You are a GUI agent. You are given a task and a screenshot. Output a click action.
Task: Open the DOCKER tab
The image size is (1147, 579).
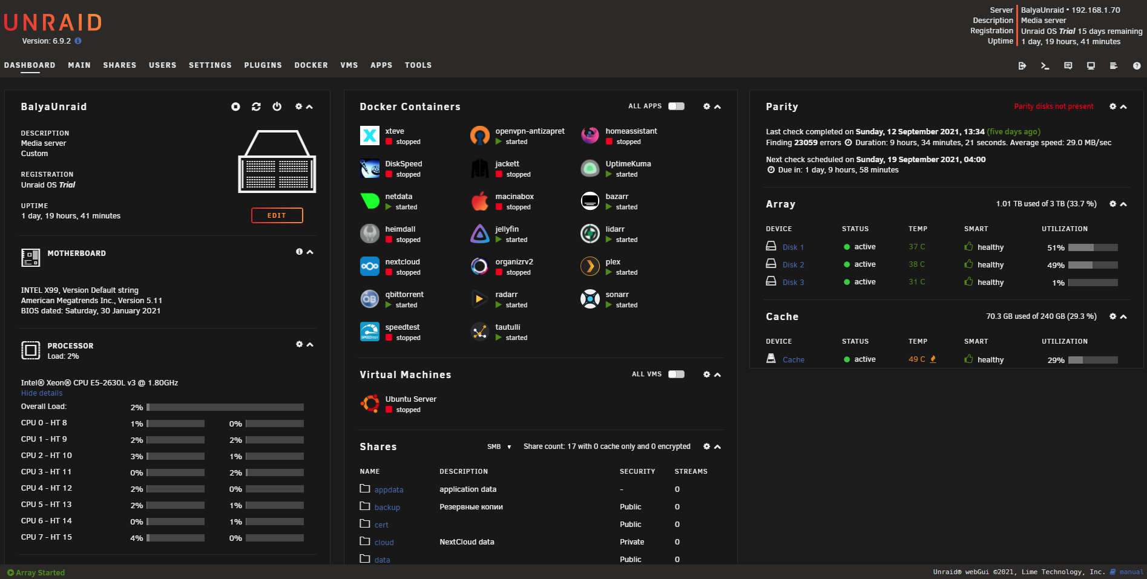pyautogui.click(x=311, y=65)
